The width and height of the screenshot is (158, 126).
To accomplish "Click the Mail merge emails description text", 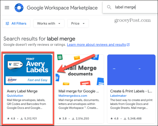I will coord(79,104).
